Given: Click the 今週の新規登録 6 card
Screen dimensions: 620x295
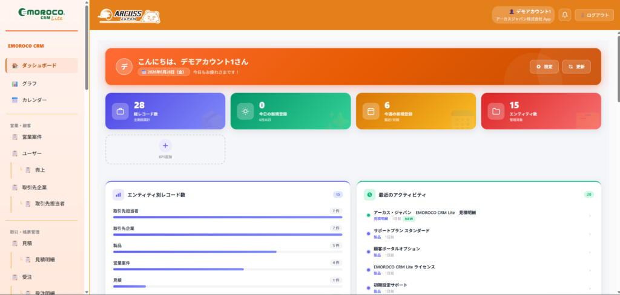Looking at the screenshot, I should [x=416, y=111].
